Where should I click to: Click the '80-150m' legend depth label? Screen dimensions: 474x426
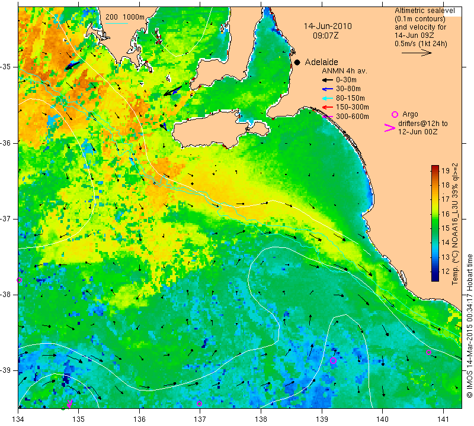350,98
